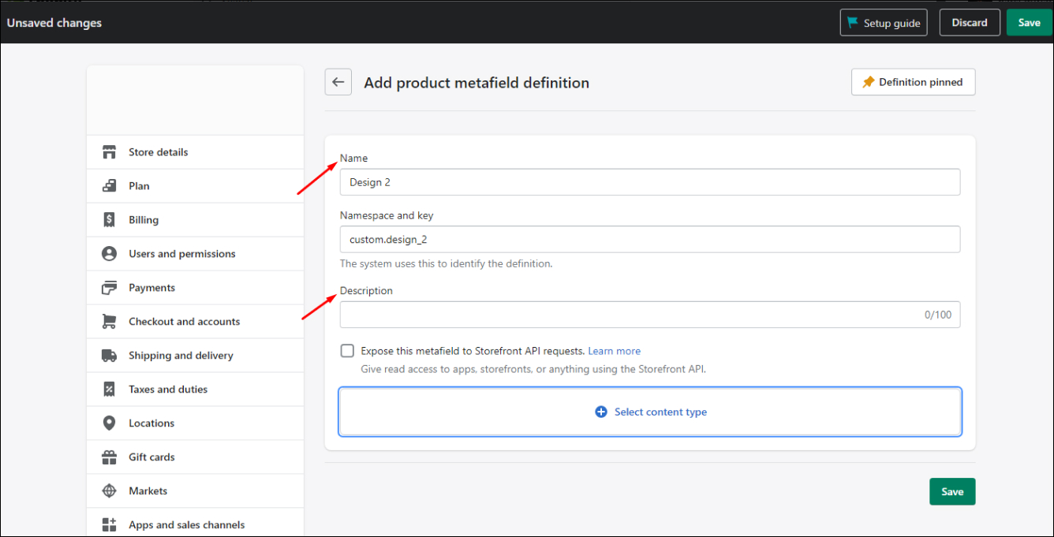This screenshot has width=1054, height=537.
Task: Click the empty Description field
Action: pos(650,315)
